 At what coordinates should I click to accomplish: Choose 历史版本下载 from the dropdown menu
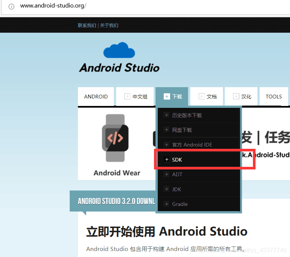[199, 115]
